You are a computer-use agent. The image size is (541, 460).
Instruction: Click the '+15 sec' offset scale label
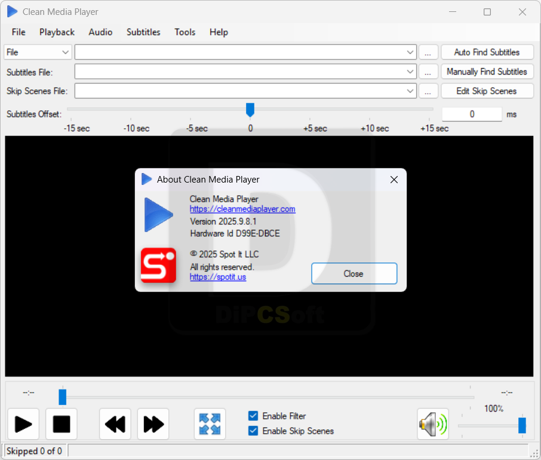(434, 129)
